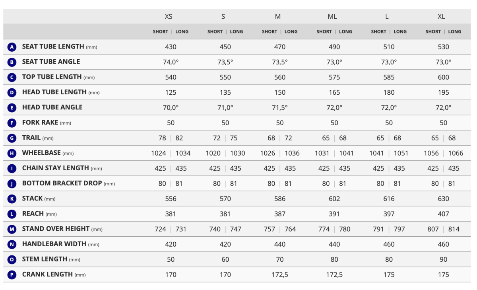The width and height of the screenshot is (477, 290).
Task: Select the D circle icon for Head Tube Length
Action: [x=12, y=93]
